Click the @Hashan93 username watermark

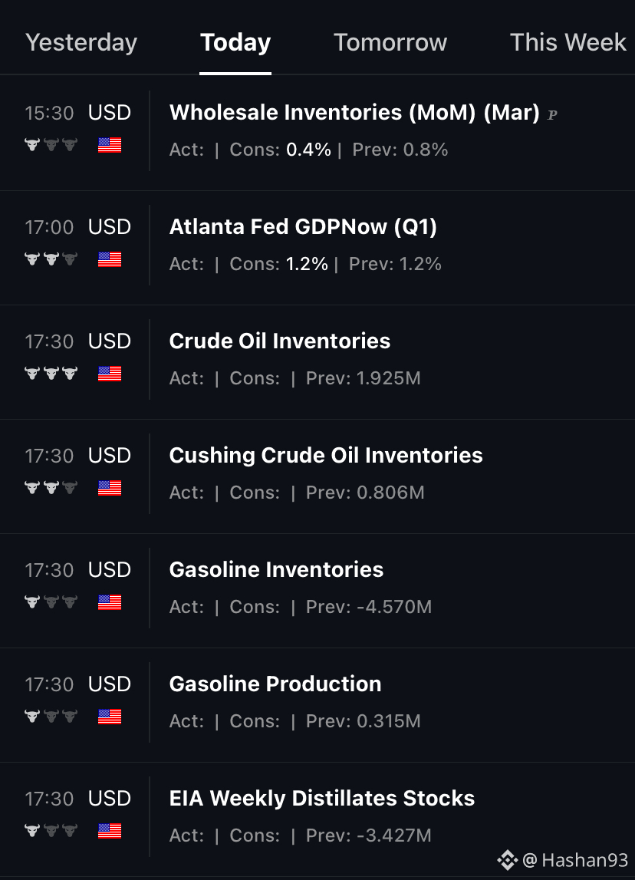575,860
